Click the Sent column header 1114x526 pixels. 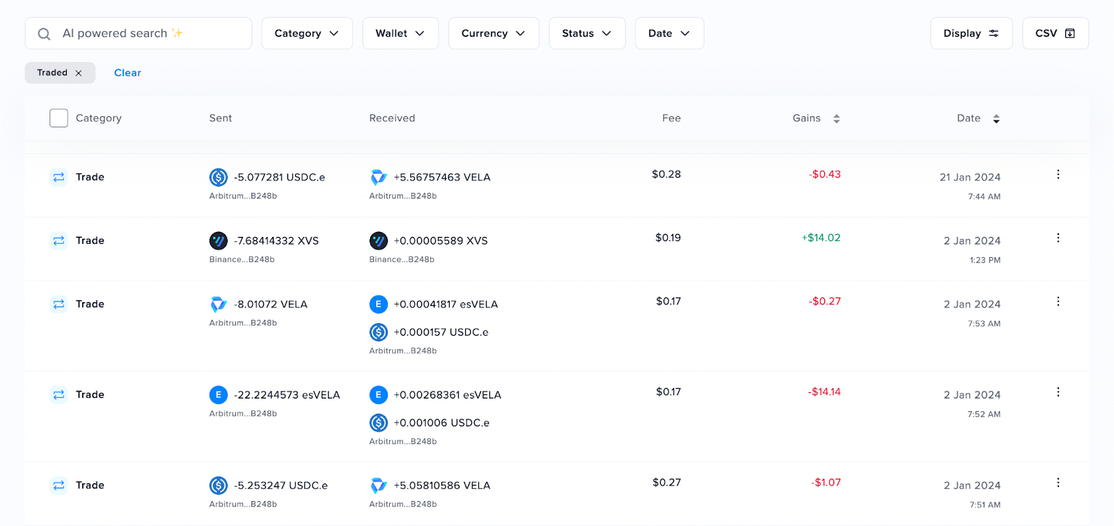pyautogui.click(x=221, y=118)
